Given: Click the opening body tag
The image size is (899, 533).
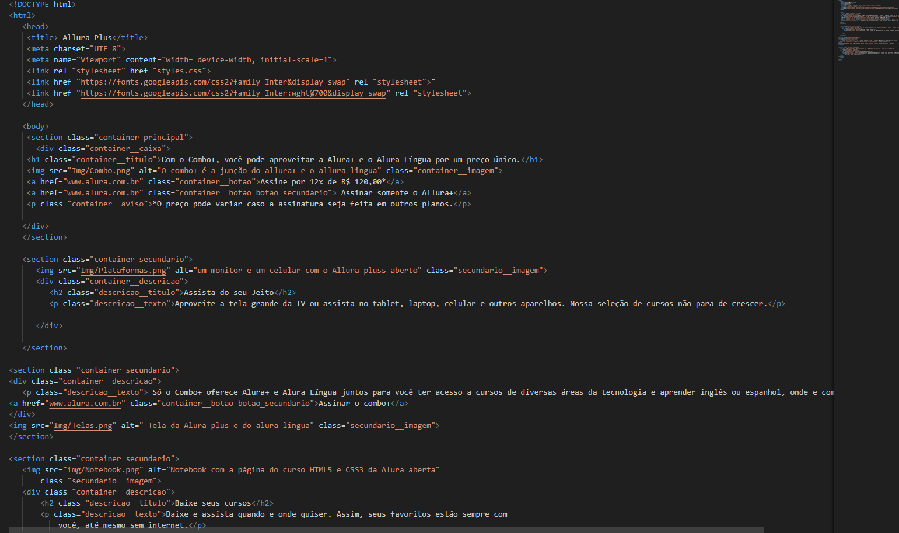Looking at the screenshot, I should [36, 127].
